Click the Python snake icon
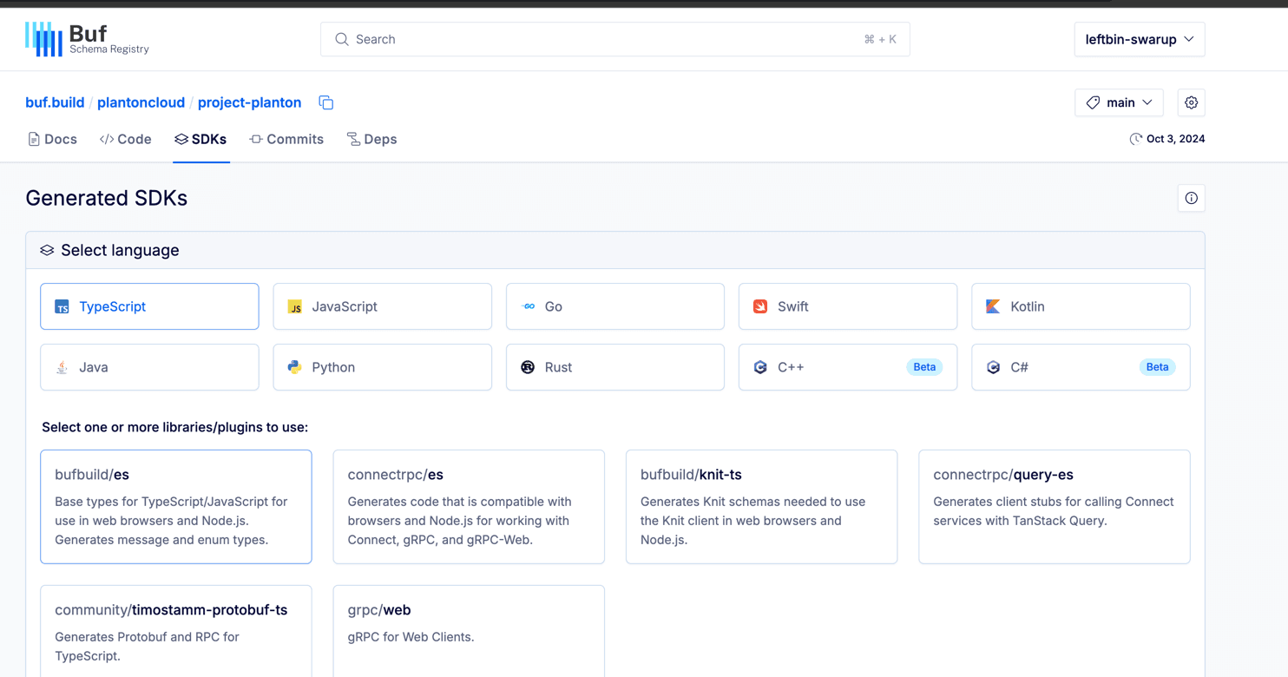Viewport: 1288px width, 677px height. click(x=295, y=367)
